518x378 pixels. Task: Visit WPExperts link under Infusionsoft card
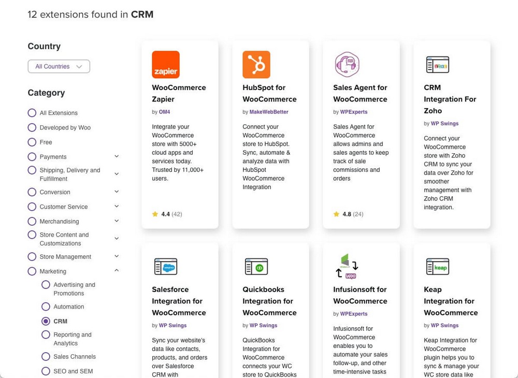(354, 314)
